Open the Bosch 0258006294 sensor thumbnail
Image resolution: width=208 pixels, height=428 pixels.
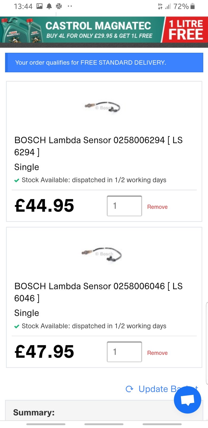(103, 107)
